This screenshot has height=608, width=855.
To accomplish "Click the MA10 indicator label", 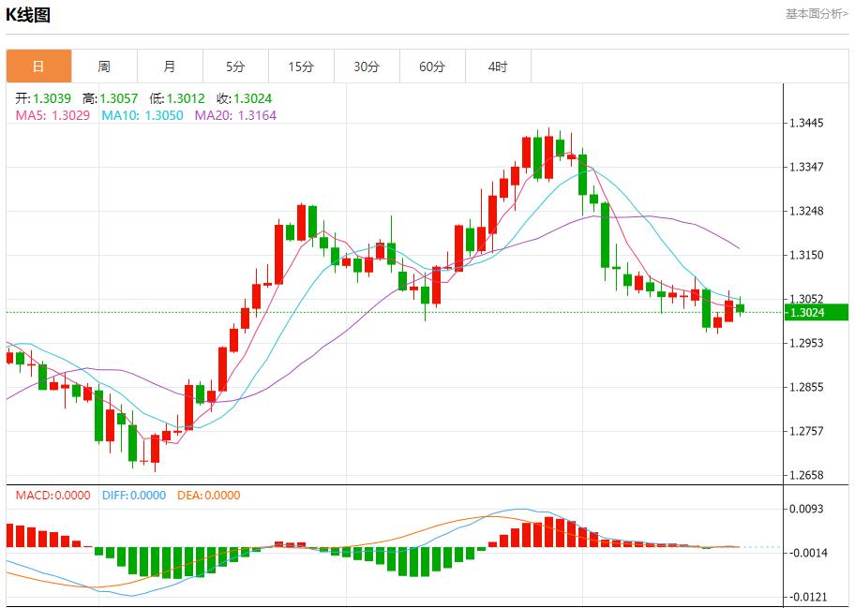I will click(142, 115).
